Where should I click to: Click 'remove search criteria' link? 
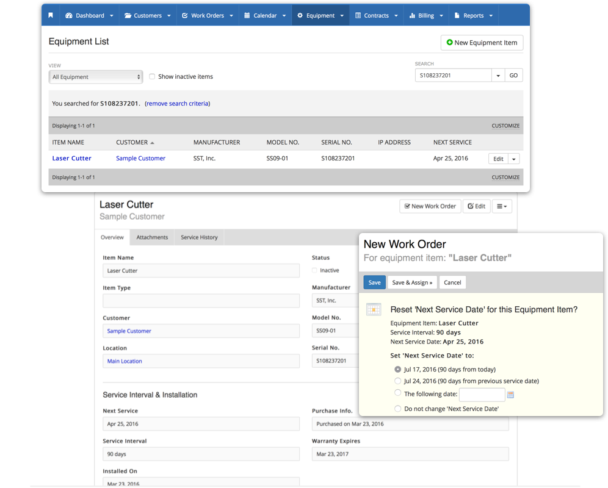pos(178,104)
